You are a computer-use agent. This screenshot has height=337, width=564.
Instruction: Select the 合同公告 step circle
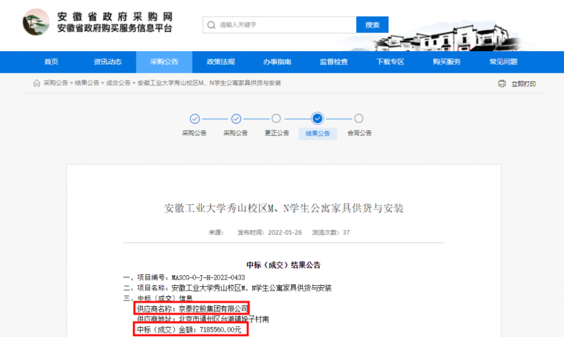(x=359, y=118)
